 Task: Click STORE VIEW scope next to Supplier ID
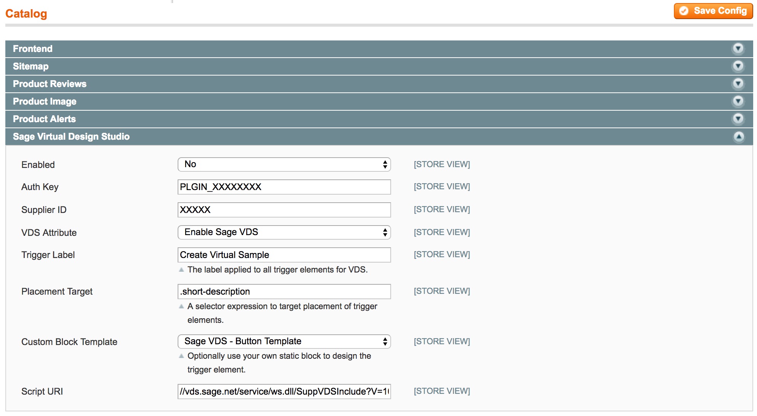point(442,210)
